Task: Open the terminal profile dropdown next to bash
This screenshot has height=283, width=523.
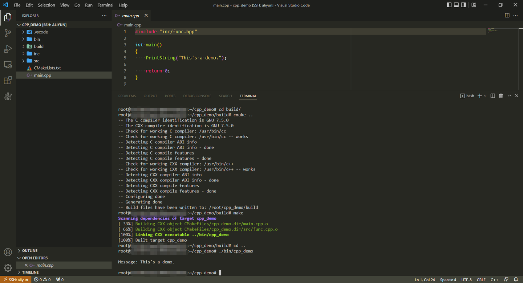Action: coord(485,95)
